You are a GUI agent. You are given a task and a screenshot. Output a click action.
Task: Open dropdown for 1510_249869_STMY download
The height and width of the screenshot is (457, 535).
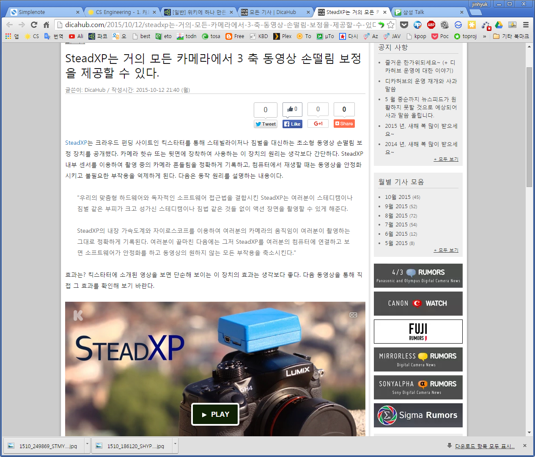coord(87,445)
